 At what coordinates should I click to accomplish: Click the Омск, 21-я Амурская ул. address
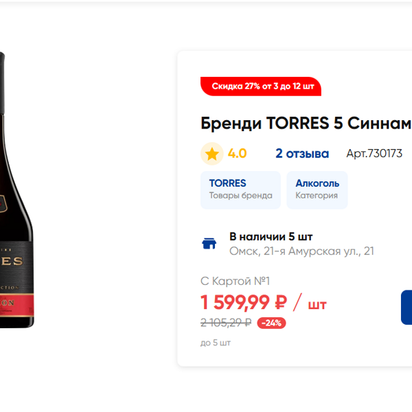(301, 251)
